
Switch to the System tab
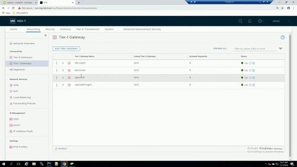click(109, 29)
